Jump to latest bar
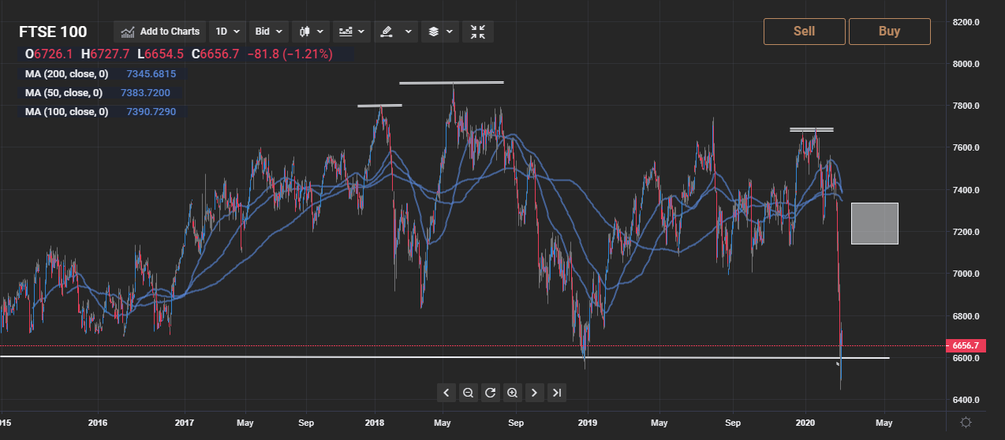 coord(556,393)
